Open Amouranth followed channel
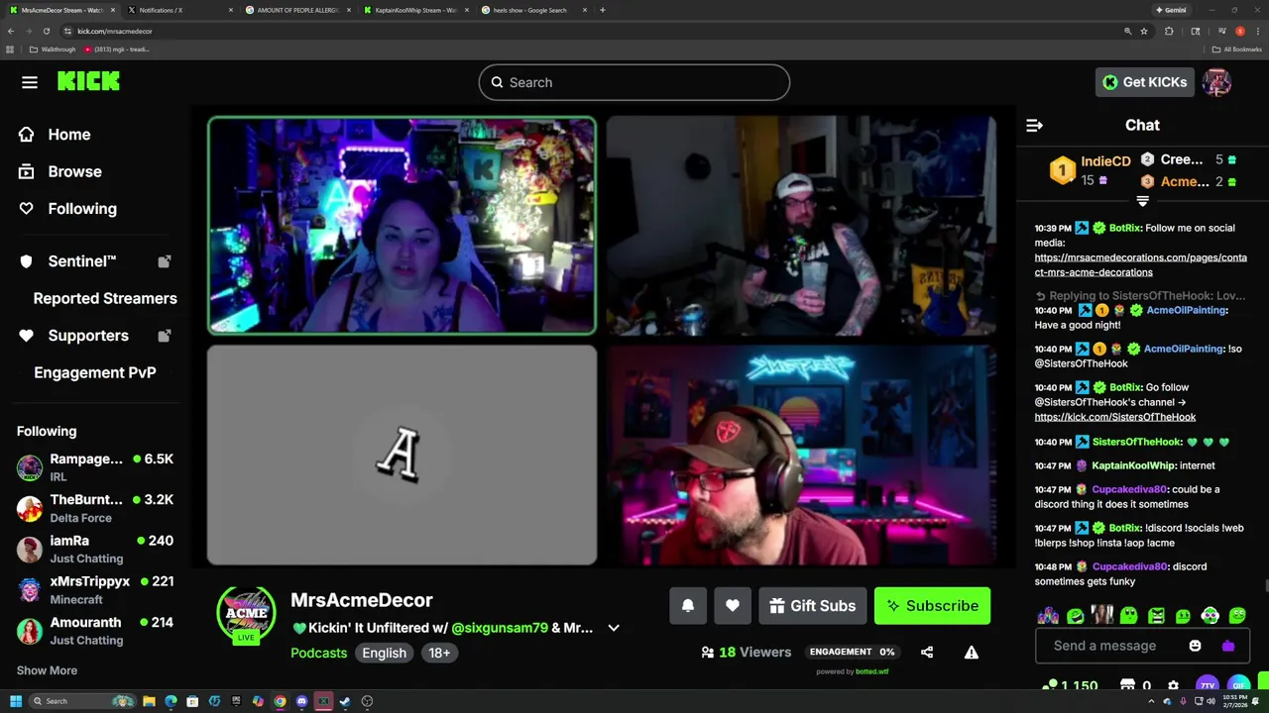This screenshot has height=713, width=1269. pos(95,631)
